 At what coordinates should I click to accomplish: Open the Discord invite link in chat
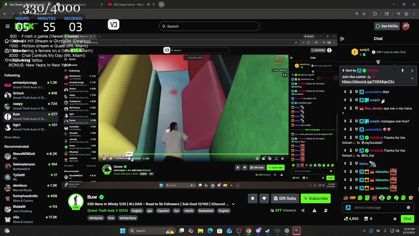tap(368, 82)
